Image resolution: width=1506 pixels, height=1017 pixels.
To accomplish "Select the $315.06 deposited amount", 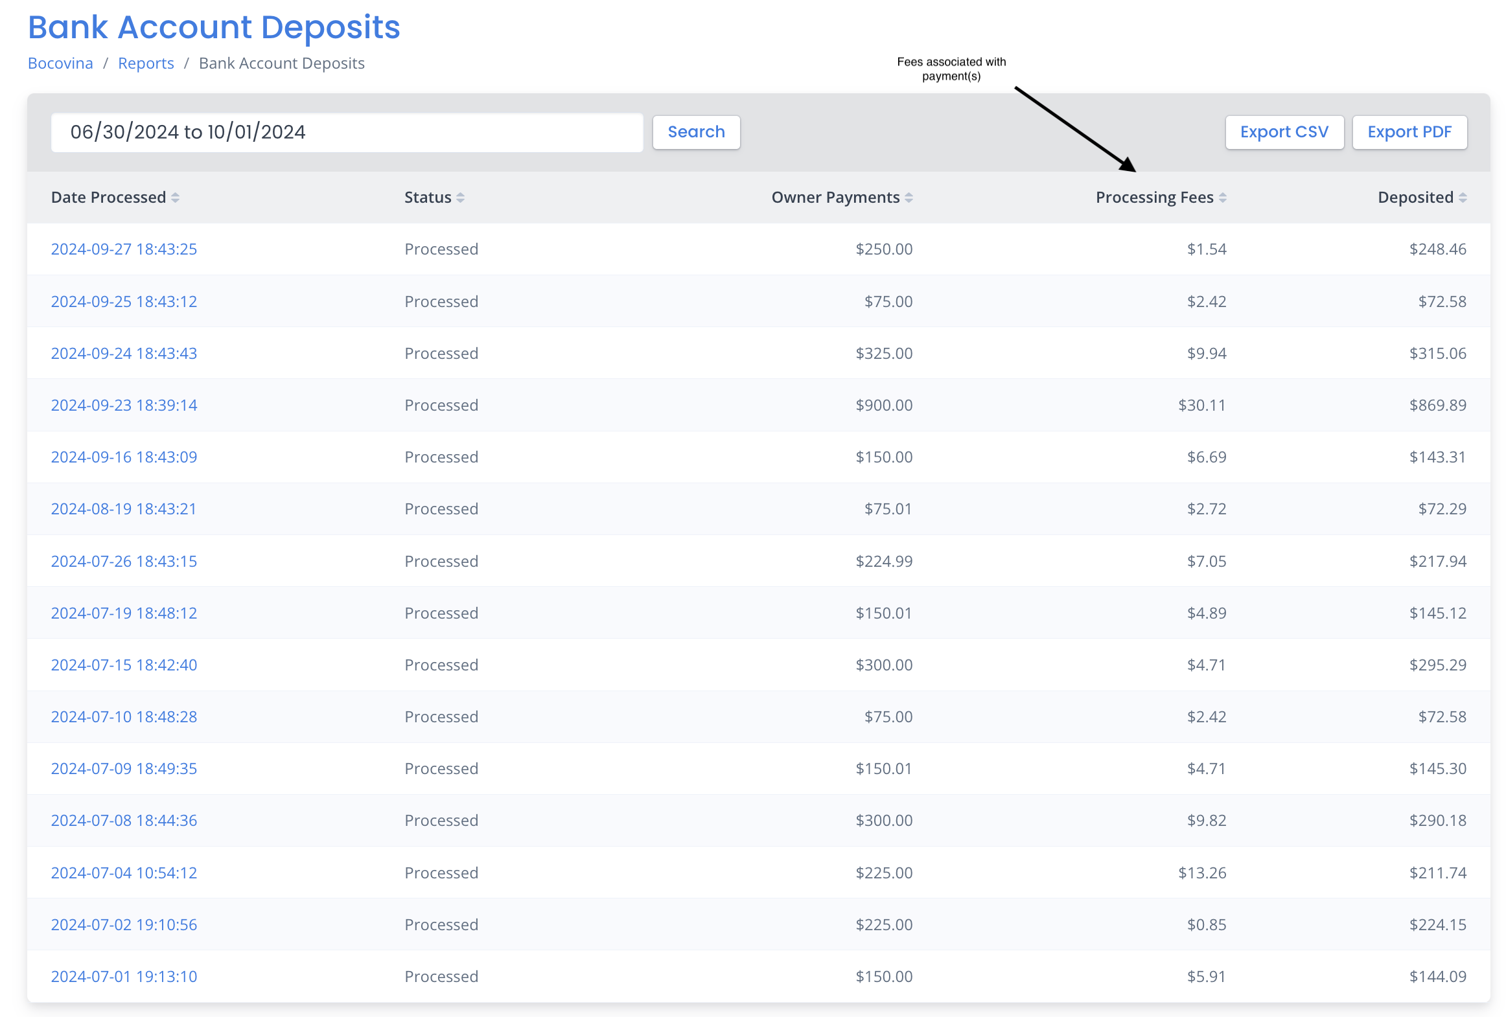I will tap(1437, 353).
